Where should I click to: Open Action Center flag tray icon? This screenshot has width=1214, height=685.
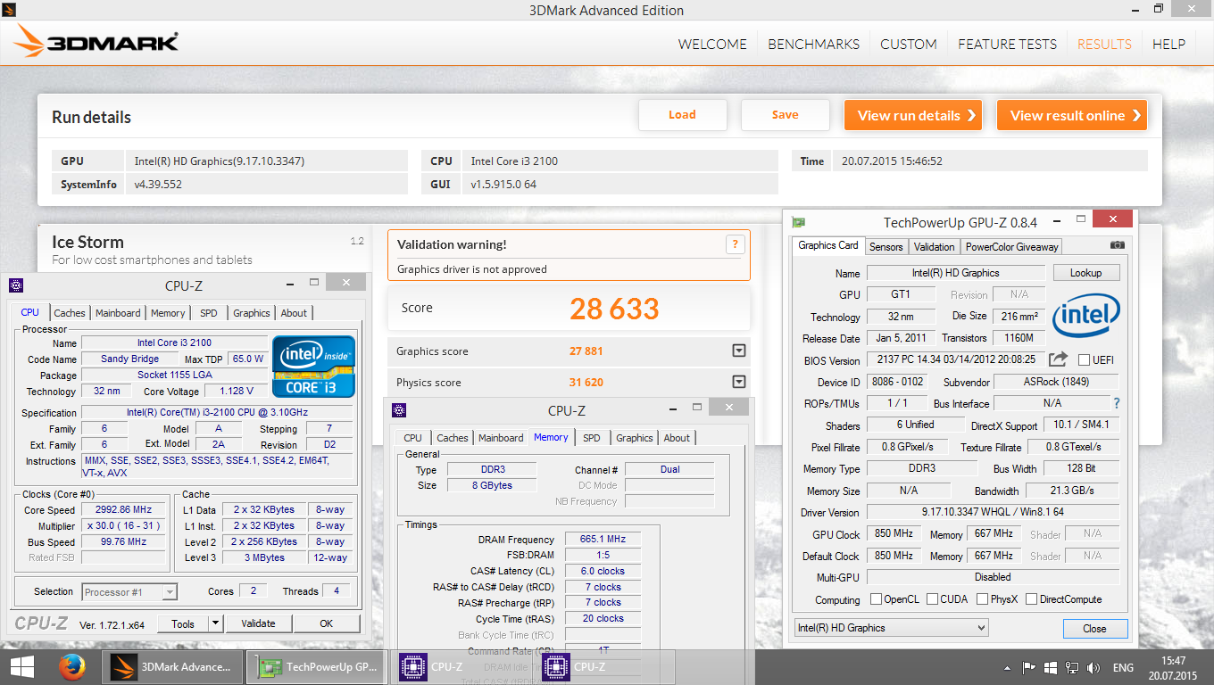tap(1028, 667)
